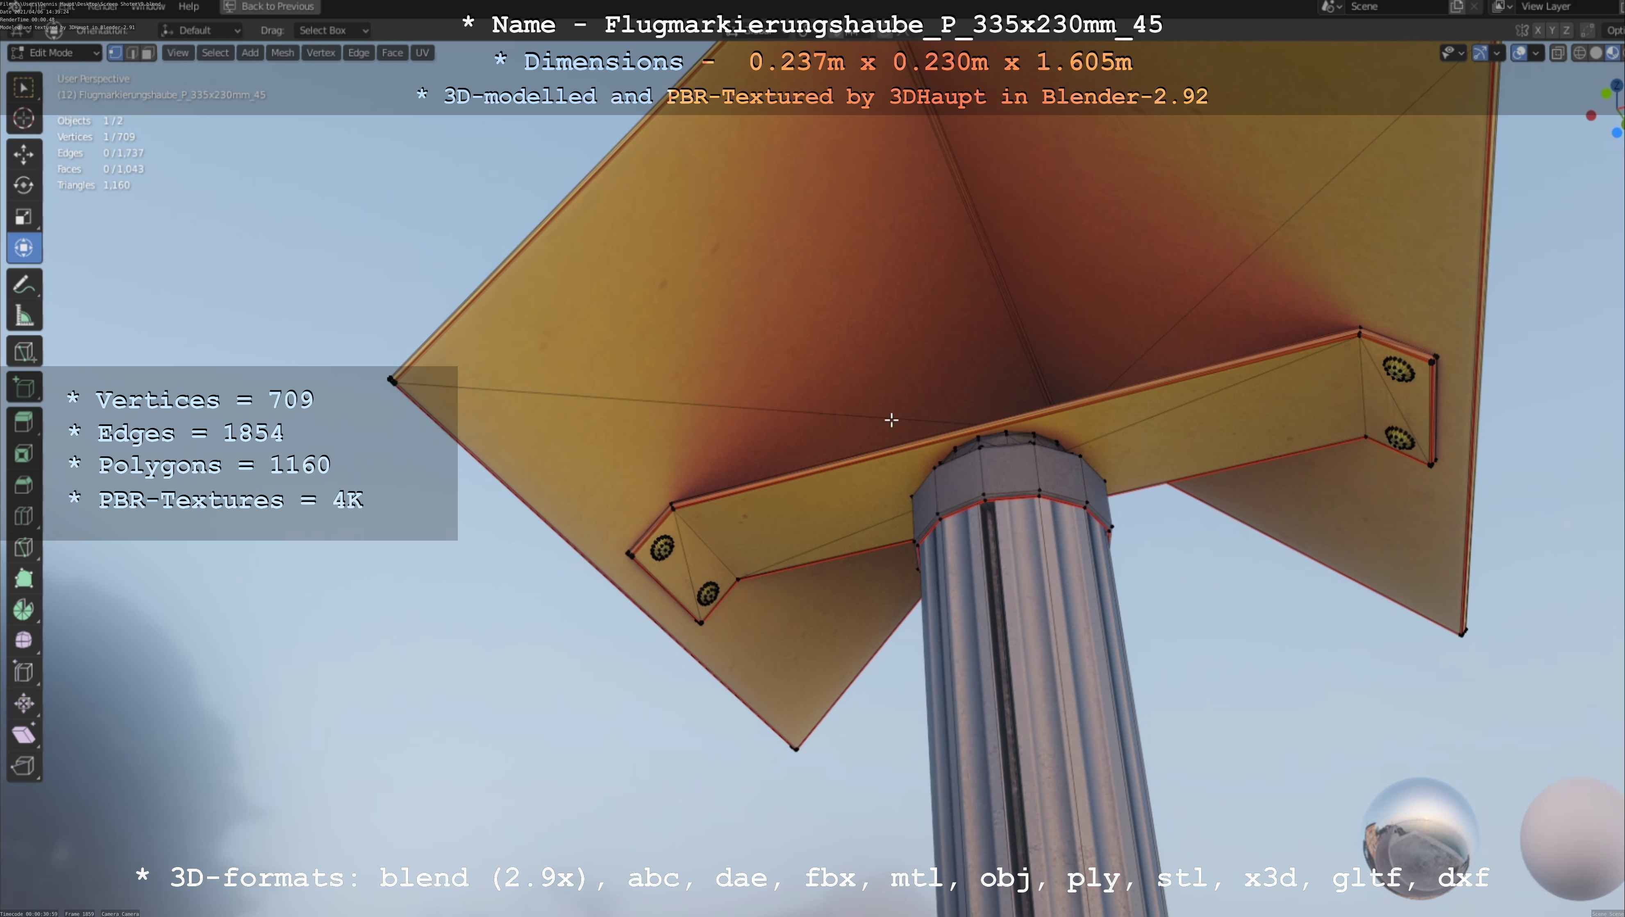Click the New Scene icon
The image size is (1625, 917).
pos(1457,6)
